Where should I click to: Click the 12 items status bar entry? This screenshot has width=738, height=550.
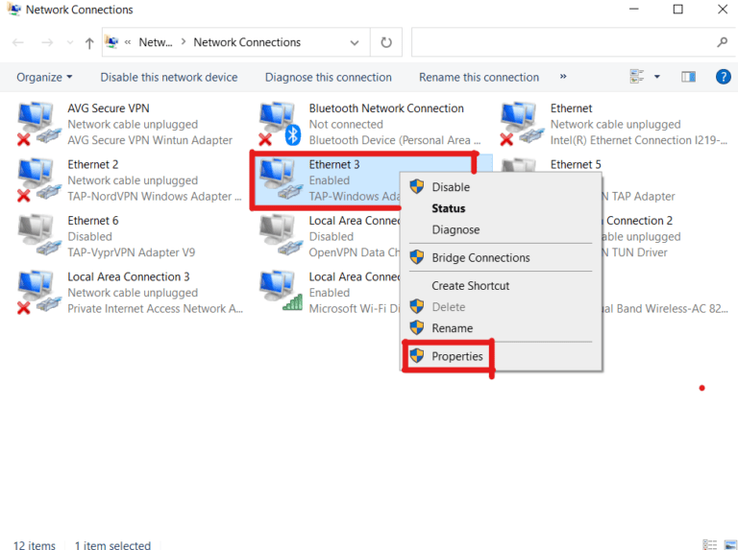[34, 545]
